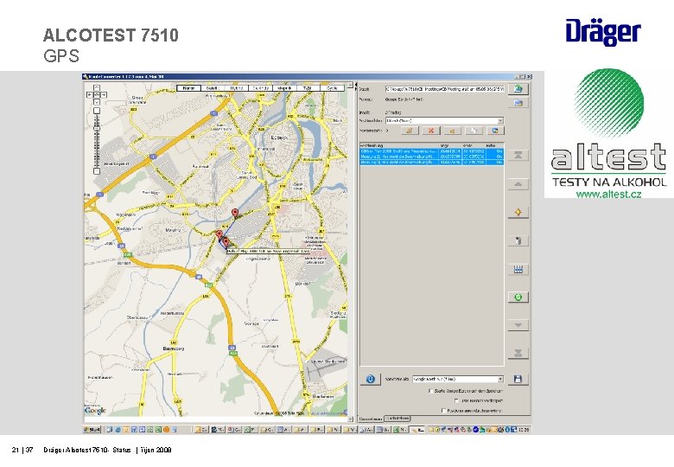Click the green circle button on right side
This screenshot has height=467, width=674.
pos(518,297)
